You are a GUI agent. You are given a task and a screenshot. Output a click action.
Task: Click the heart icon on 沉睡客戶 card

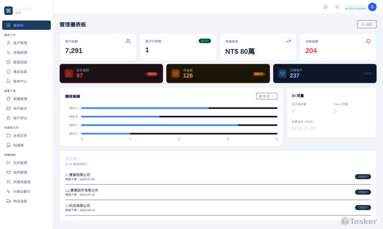(282, 73)
